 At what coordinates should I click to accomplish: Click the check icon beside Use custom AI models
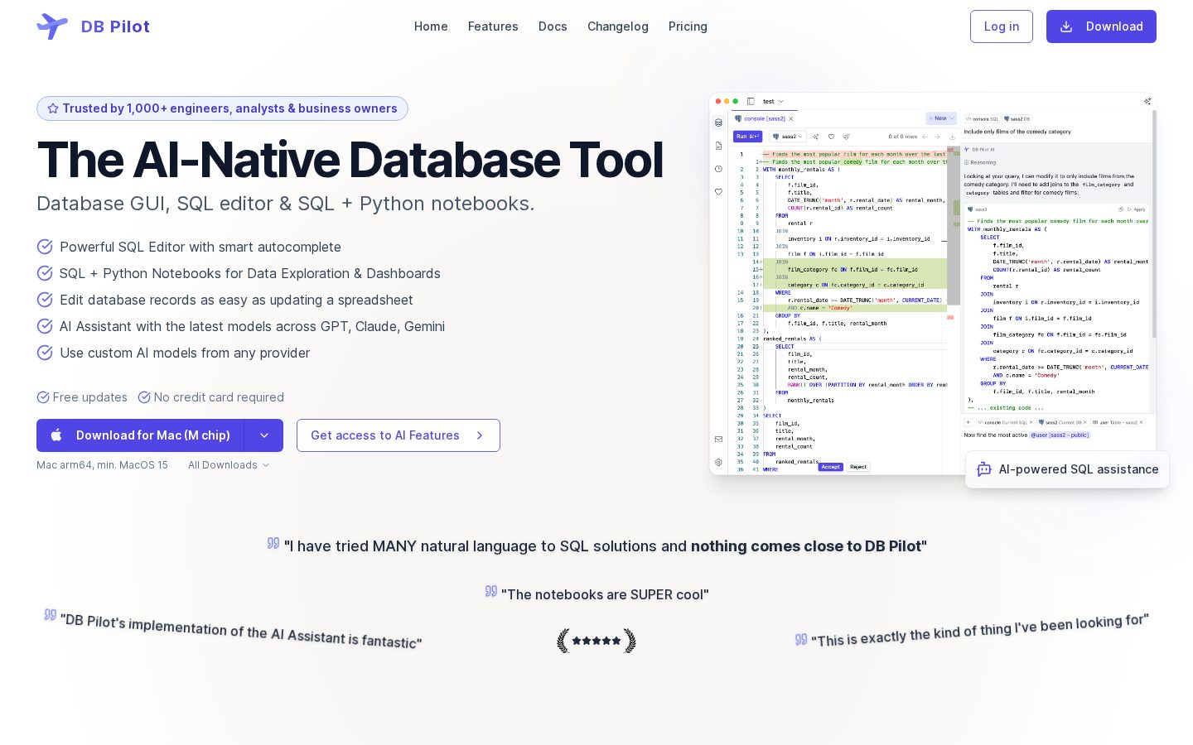pyautogui.click(x=45, y=353)
